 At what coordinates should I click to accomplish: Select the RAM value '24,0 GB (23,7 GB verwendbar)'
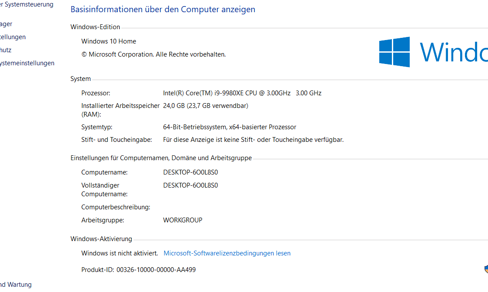tap(206, 106)
